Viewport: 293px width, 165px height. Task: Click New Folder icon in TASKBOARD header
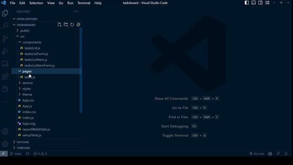coord(66,25)
